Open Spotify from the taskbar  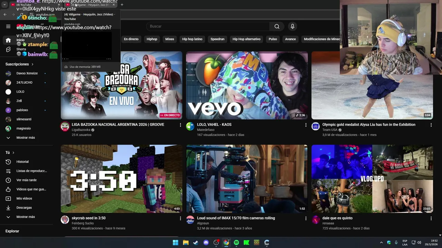(237, 242)
